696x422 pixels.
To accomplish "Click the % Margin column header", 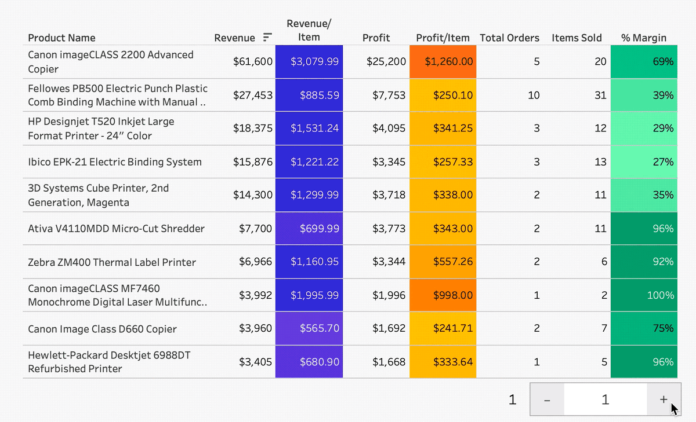I will point(644,38).
